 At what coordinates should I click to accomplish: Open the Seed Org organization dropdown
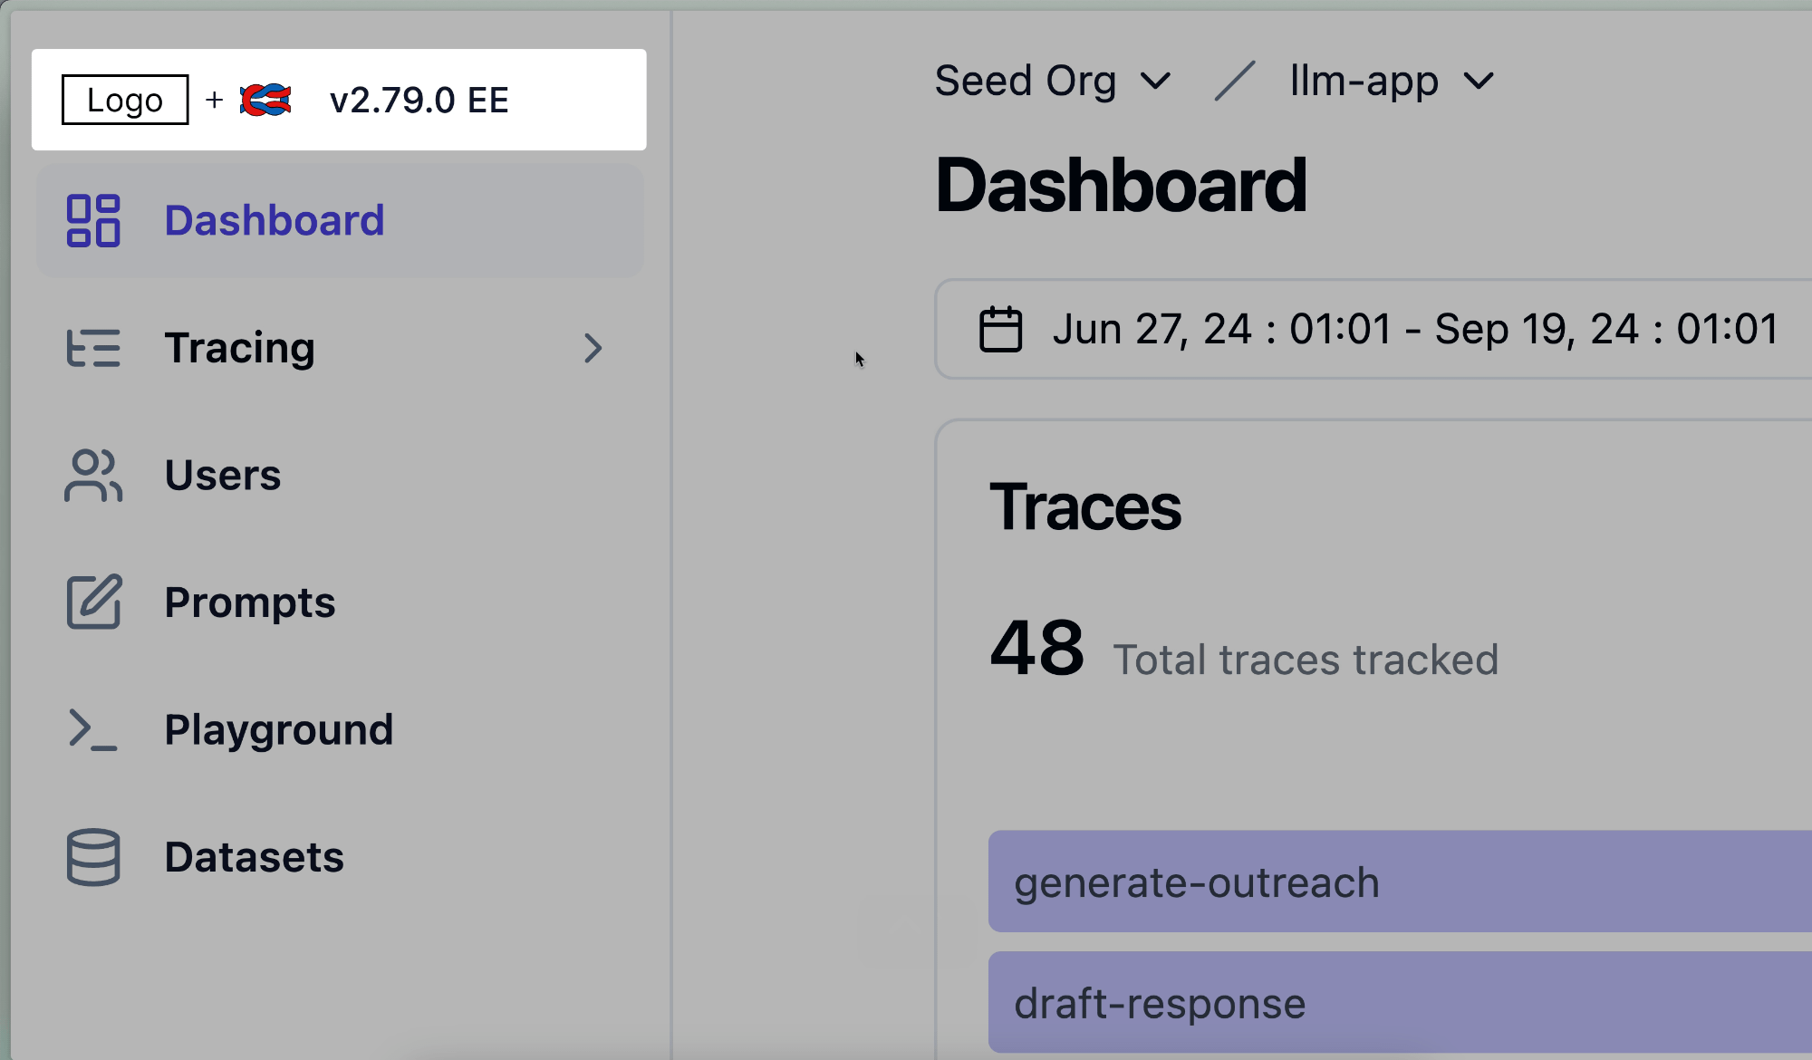coord(1053,82)
